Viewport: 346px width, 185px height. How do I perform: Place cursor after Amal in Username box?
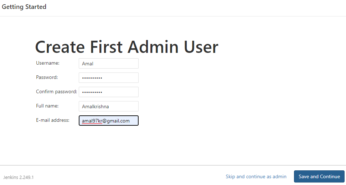pos(94,64)
